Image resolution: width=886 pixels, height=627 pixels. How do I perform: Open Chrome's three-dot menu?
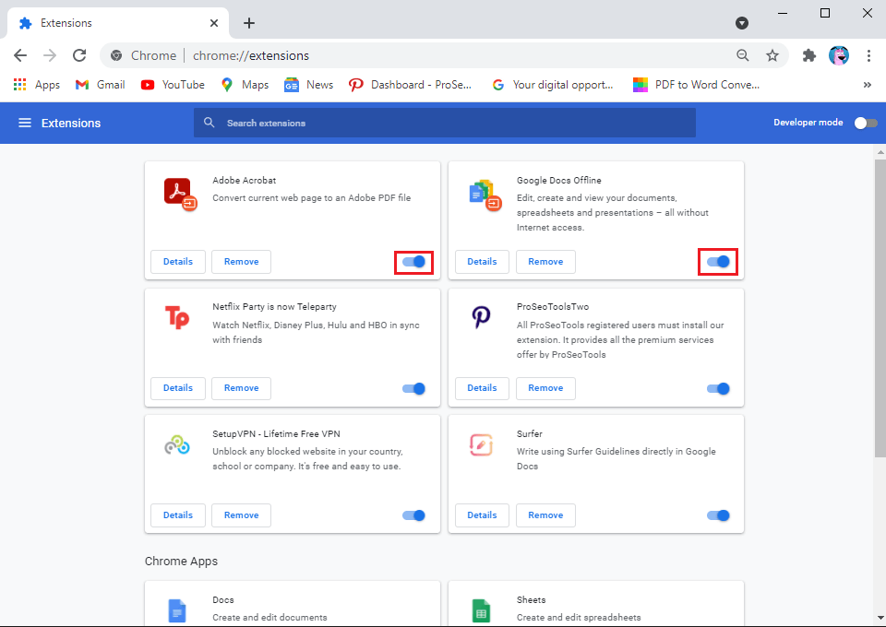click(868, 55)
